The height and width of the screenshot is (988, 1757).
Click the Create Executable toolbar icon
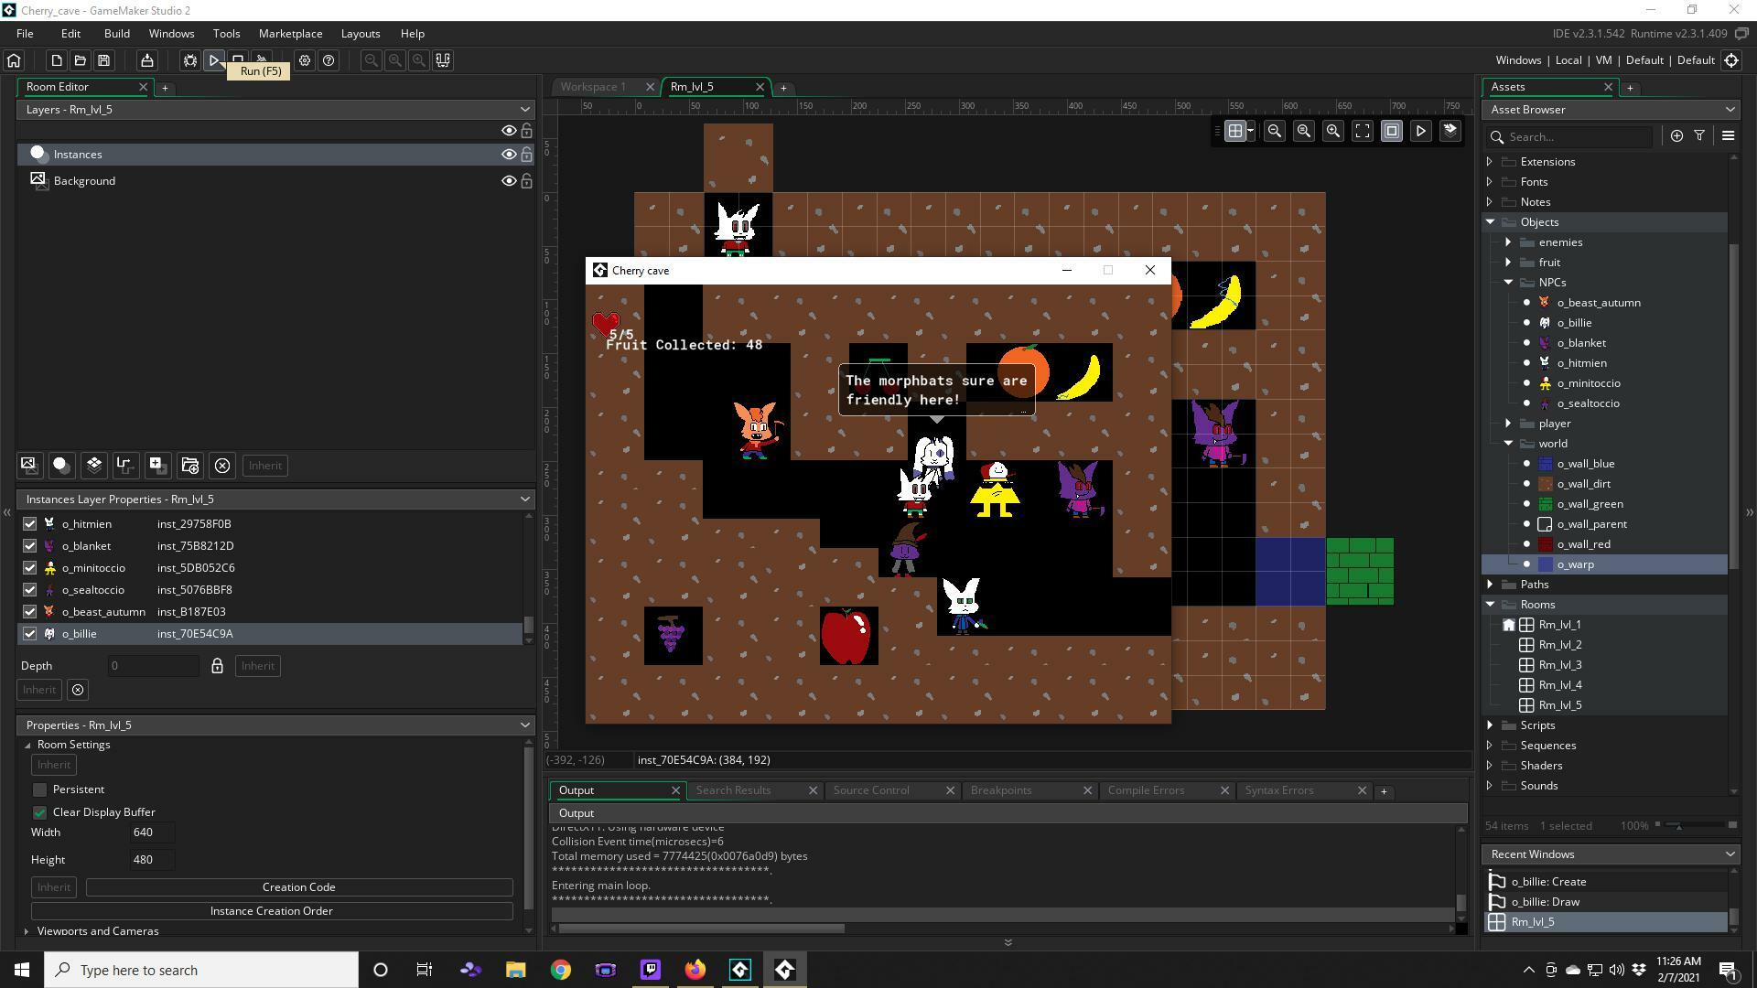tap(146, 60)
